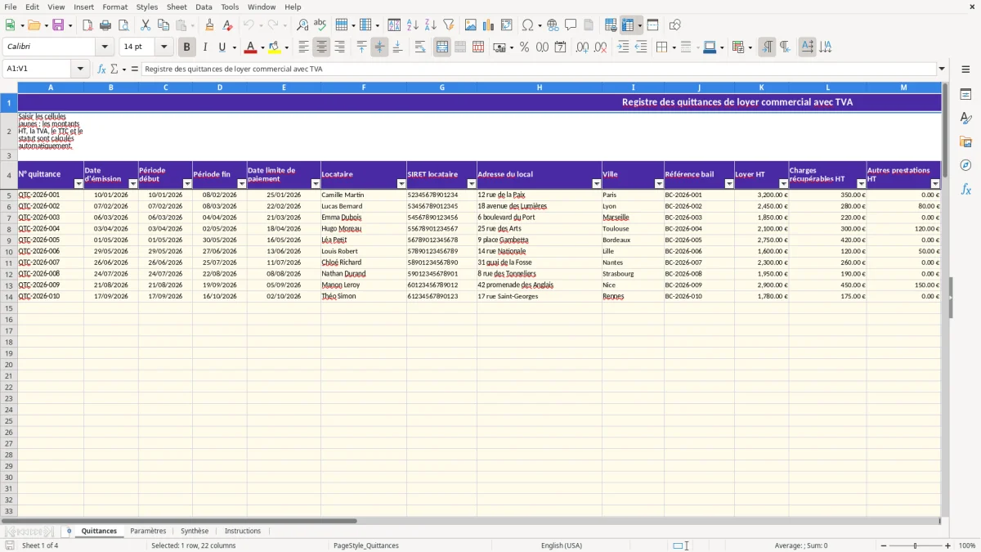Viewport: 981px width, 552px height.
Task: Click the Print icon
Action: click(x=105, y=25)
